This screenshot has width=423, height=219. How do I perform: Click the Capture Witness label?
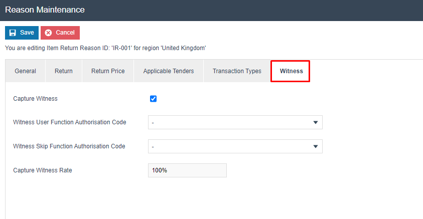tap(35, 99)
